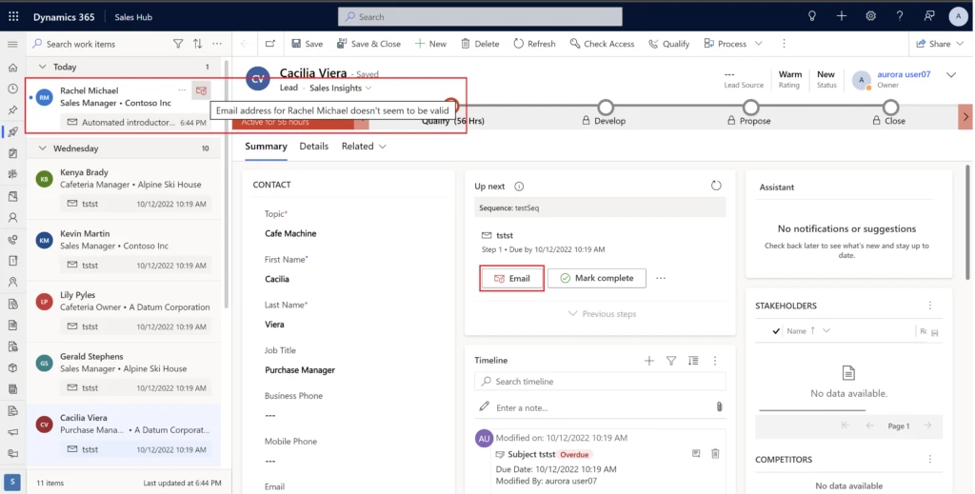Click the Develop stage circle

(605, 107)
